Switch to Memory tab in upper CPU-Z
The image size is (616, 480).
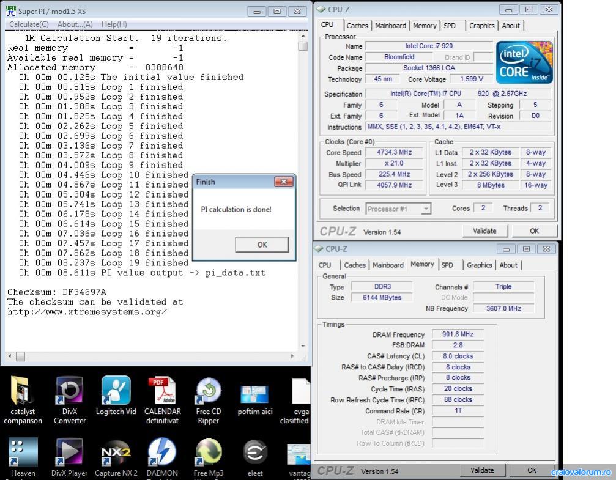(425, 26)
